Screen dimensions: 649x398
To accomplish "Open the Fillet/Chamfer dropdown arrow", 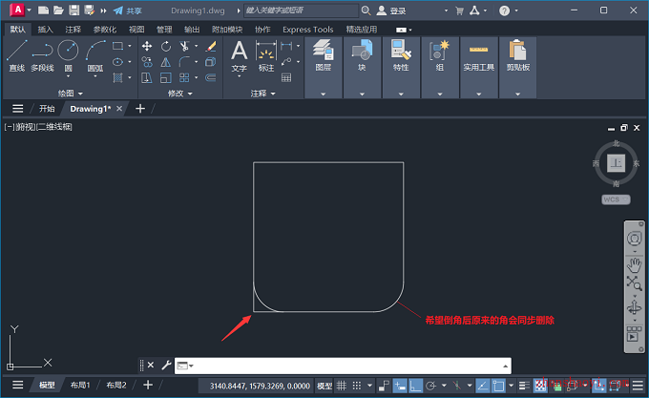I will [197, 62].
